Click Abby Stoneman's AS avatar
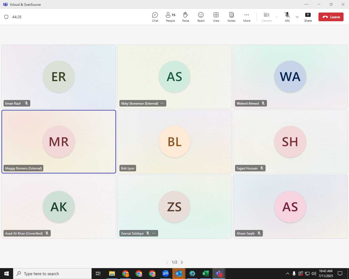The height and width of the screenshot is (279, 349). coord(174,77)
